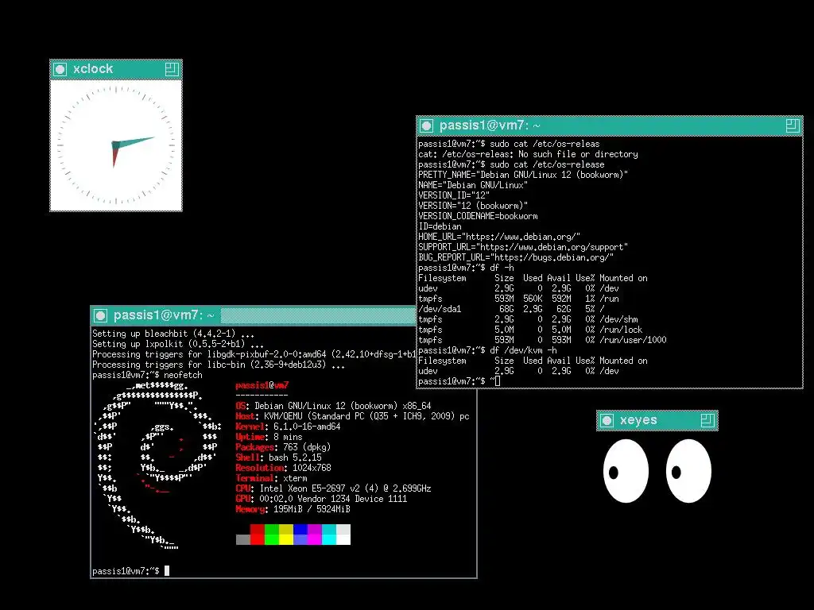The height and width of the screenshot is (610, 814).
Task: Click the red passis1@vm7 header in neofetch
Action: coord(262,385)
